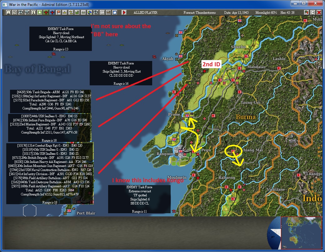Click the red end-turn play arrow
This screenshot has height=252, width=325.
coord(124,13)
